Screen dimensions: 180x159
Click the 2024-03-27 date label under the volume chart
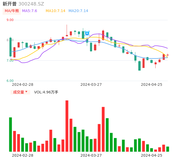(x=91, y=155)
